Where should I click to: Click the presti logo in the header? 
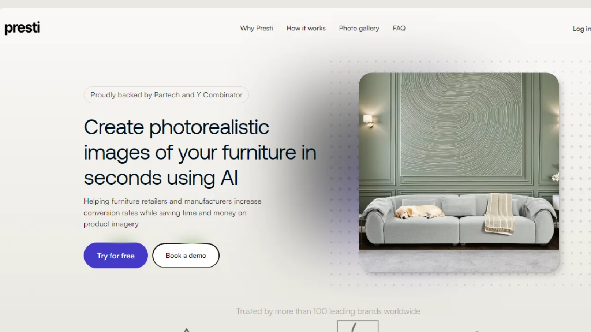coord(22,28)
